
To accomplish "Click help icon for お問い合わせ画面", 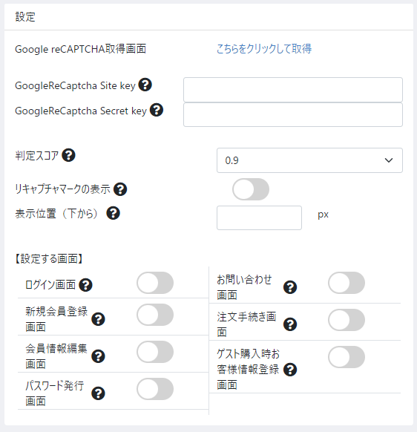I will pos(290,287).
